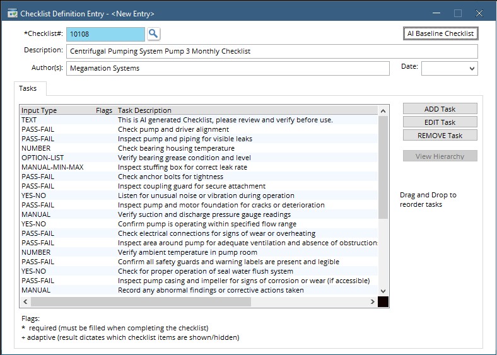Select 'Verify suction and discharge pressure gauge readings'

pyautogui.click(x=199, y=214)
